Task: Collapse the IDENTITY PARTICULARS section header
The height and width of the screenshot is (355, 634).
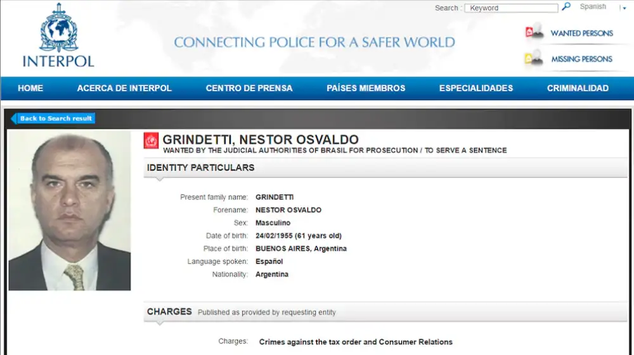Action: click(x=200, y=168)
